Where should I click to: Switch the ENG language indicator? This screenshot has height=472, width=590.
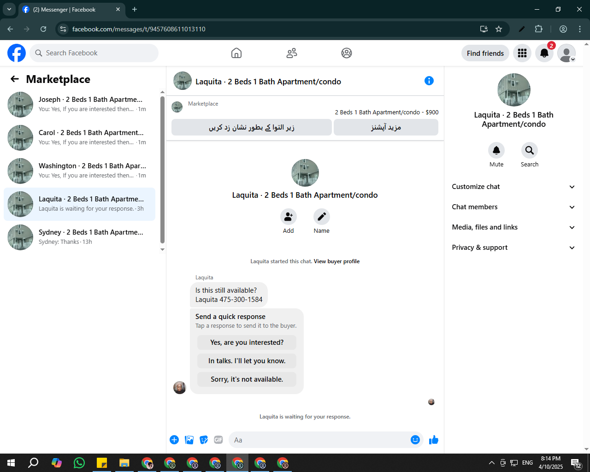point(528,463)
